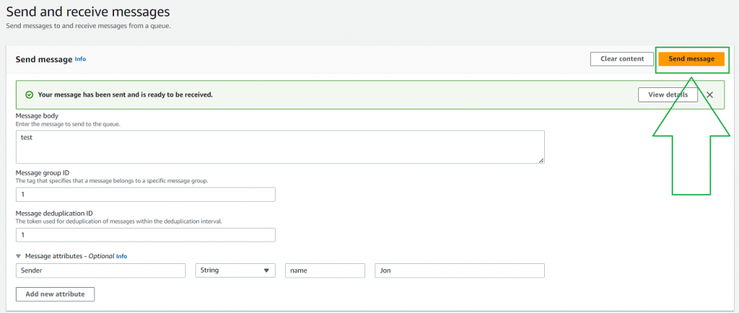Dismiss the success notification with the X
739x313 pixels.
pyautogui.click(x=709, y=94)
